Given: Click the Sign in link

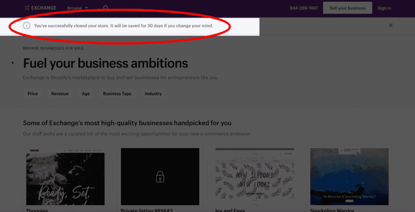Looking at the screenshot, I should pyautogui.click(x=384, y=8).
